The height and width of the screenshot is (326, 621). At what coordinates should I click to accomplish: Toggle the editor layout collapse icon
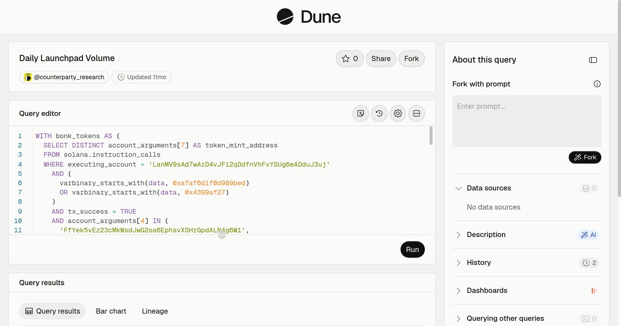click(416, 113)
